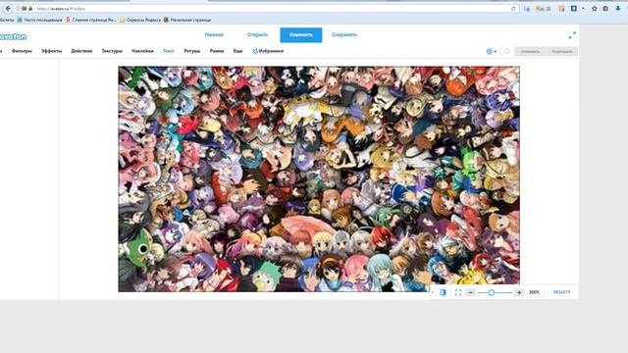Fit image to screen with the frame icon
The height and width of the screenshot is (353, 628).
pyautogui.click(x=458, y=292)
